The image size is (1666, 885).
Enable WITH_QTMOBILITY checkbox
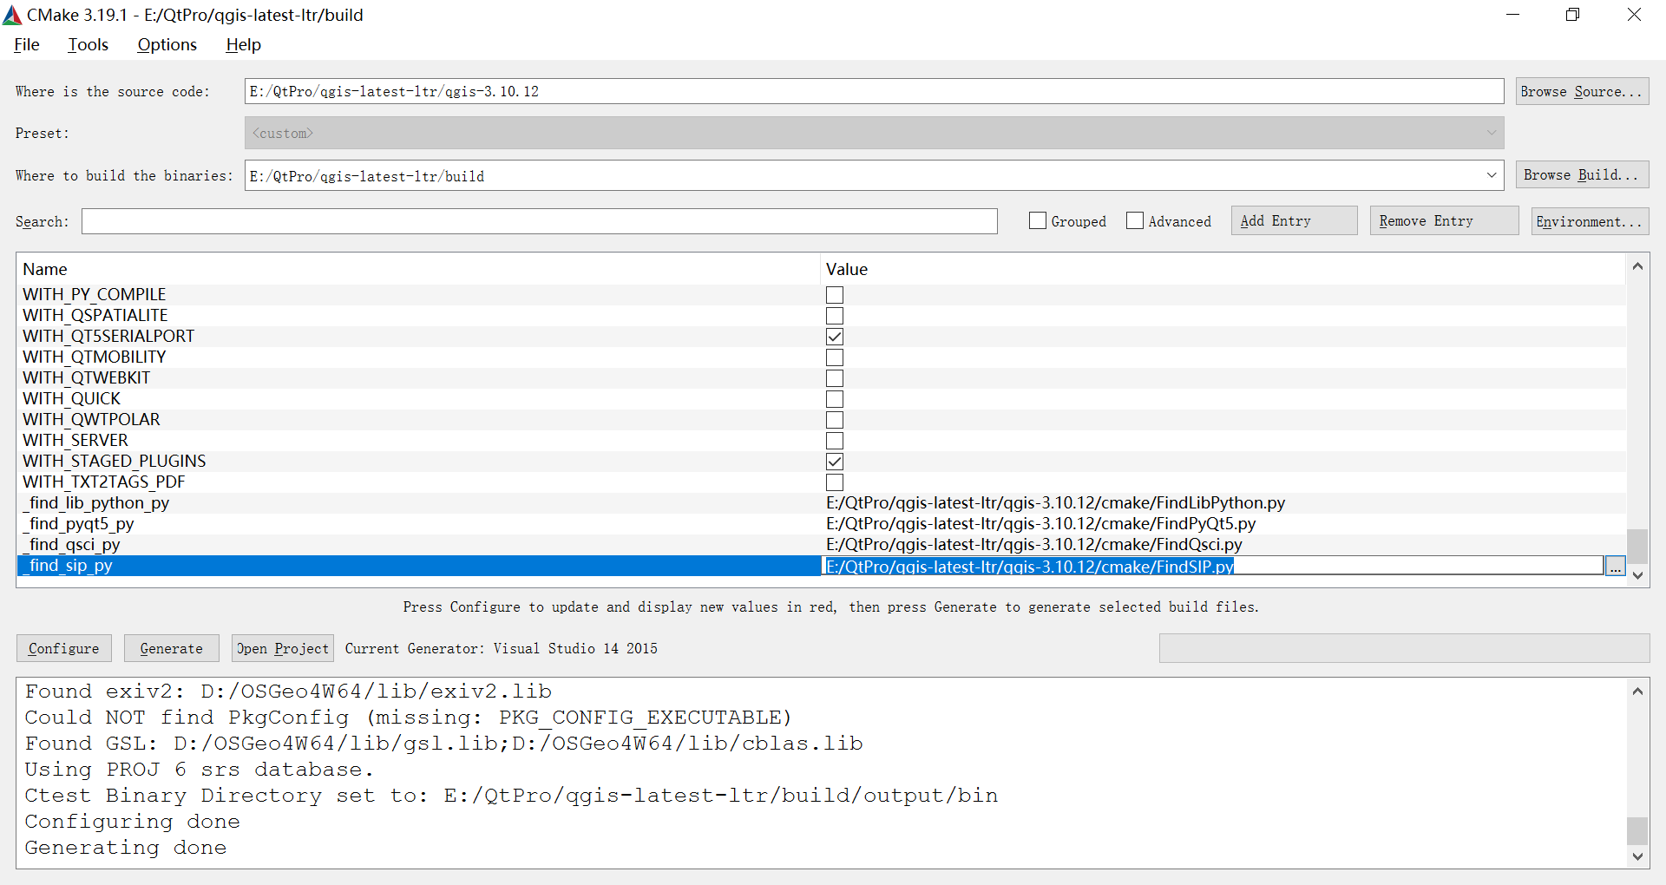(835, 357)
